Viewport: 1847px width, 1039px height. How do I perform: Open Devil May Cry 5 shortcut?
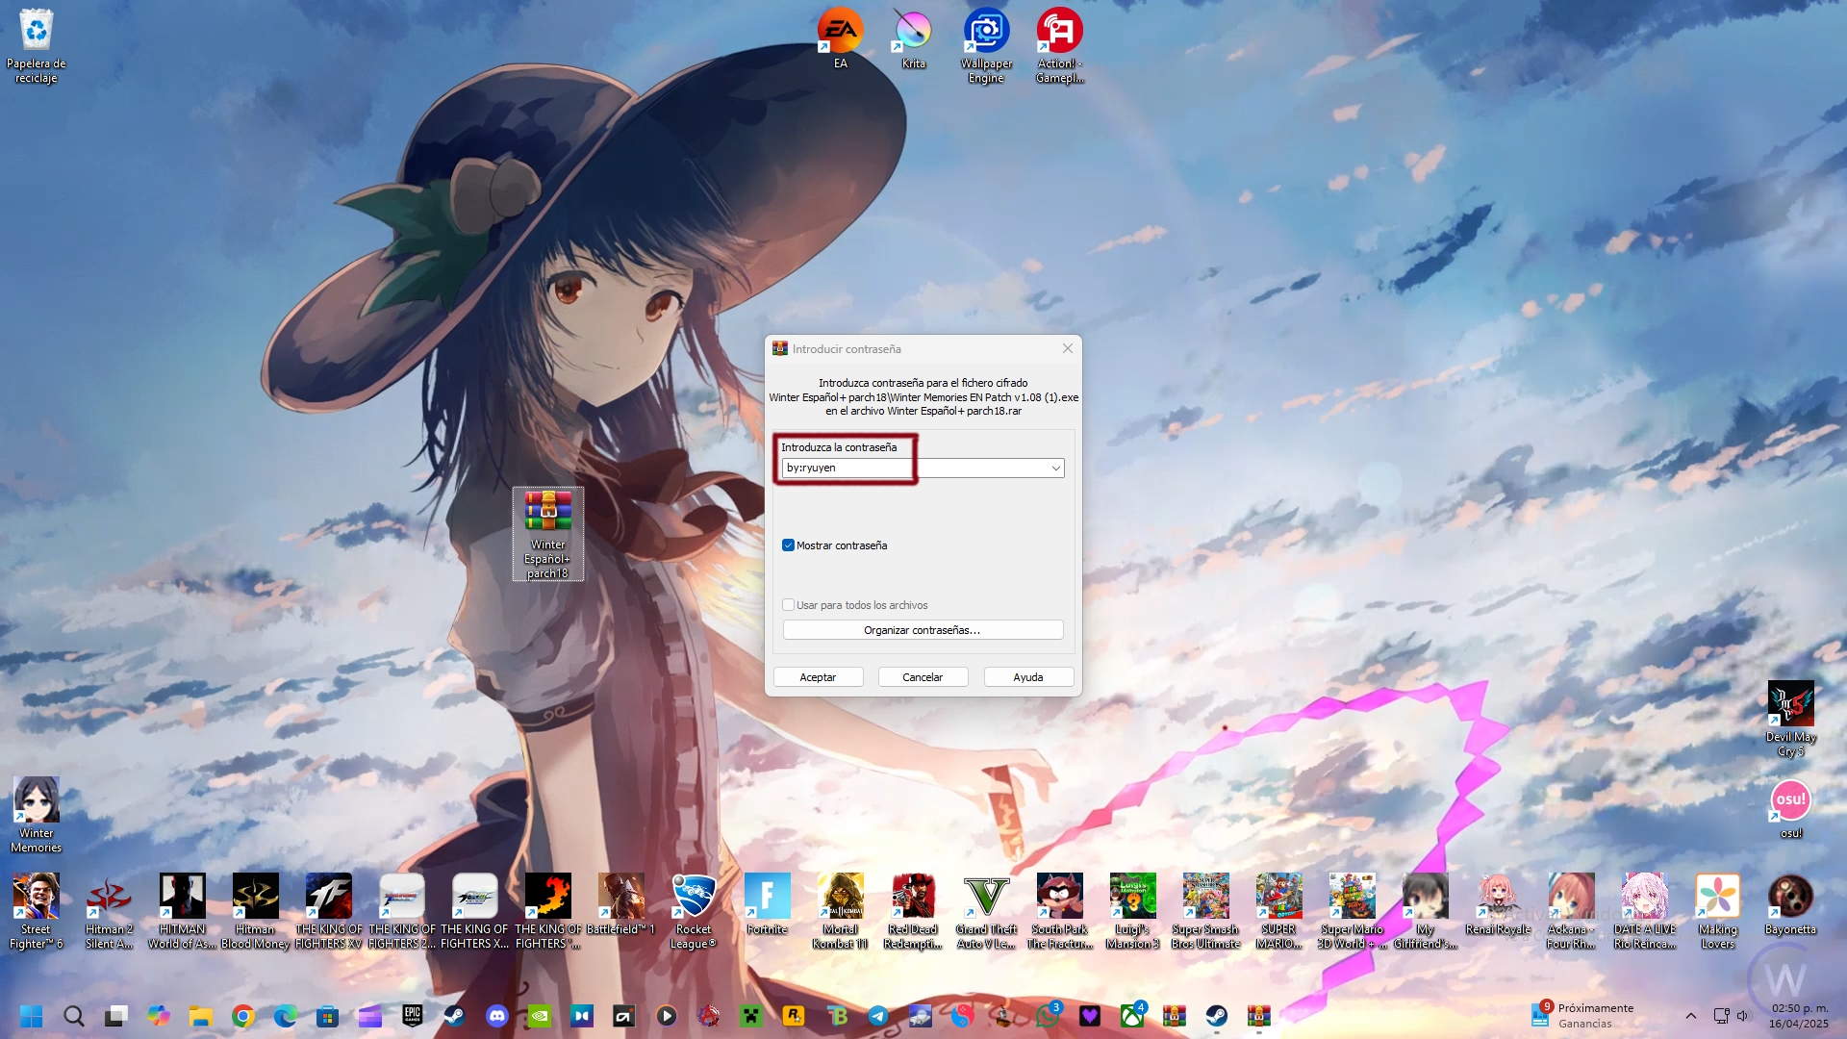[1790, 705]
